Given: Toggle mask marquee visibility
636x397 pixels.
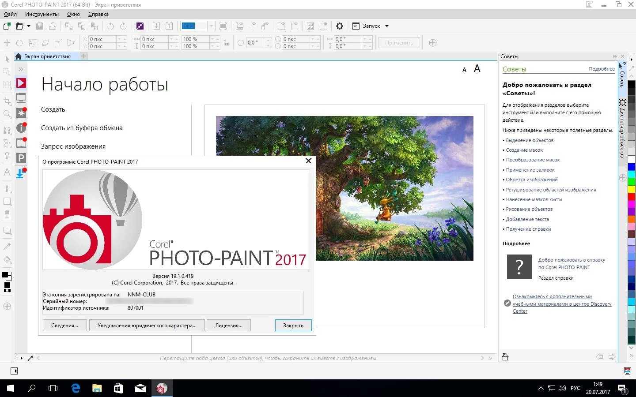Looking at the screenshot, I should click(281, 26).
